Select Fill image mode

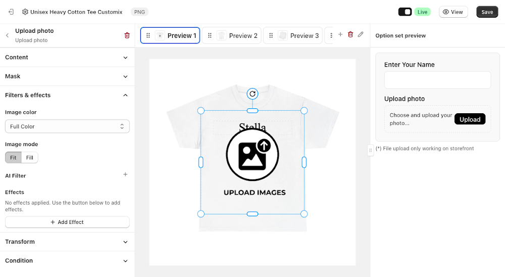(x=30, y=158)
